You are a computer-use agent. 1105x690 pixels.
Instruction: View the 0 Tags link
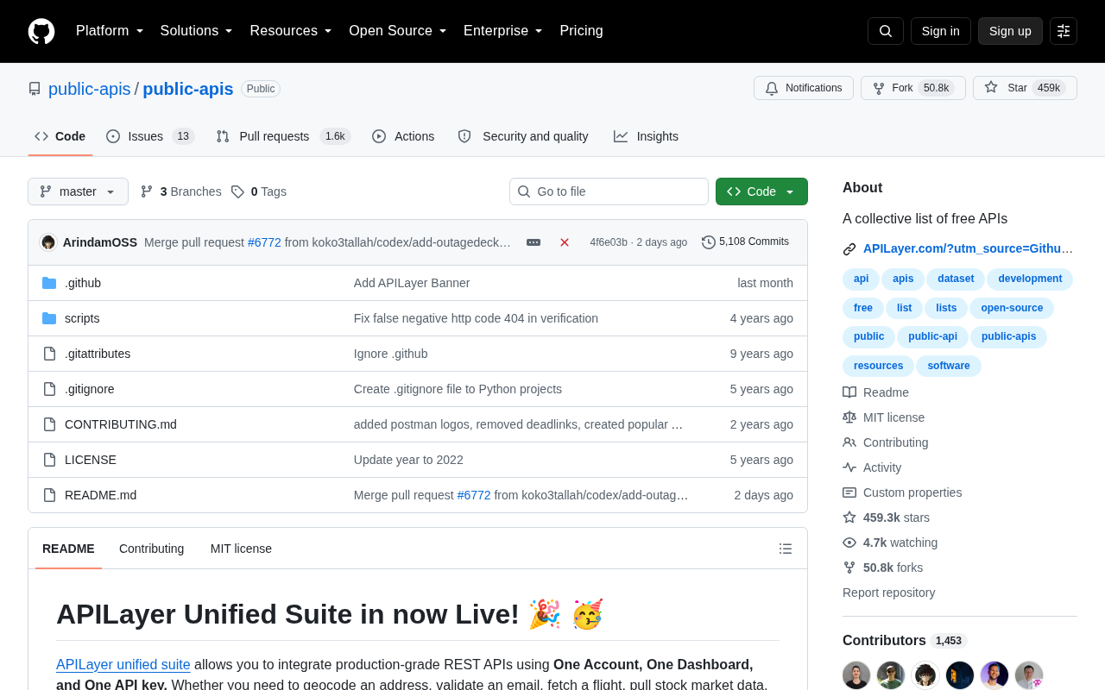[x=259, y=191]
